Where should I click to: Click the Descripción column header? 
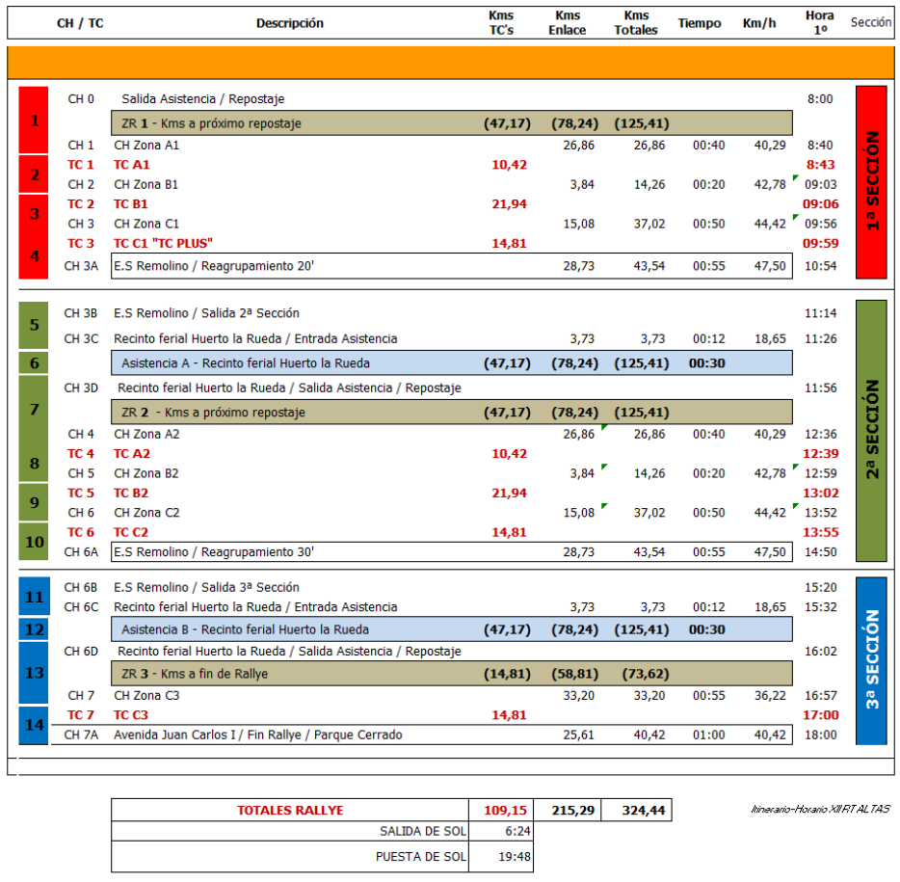coord(290,23)
